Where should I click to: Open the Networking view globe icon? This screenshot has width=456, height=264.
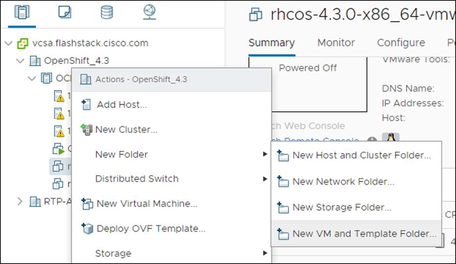[x=150, y=13]
